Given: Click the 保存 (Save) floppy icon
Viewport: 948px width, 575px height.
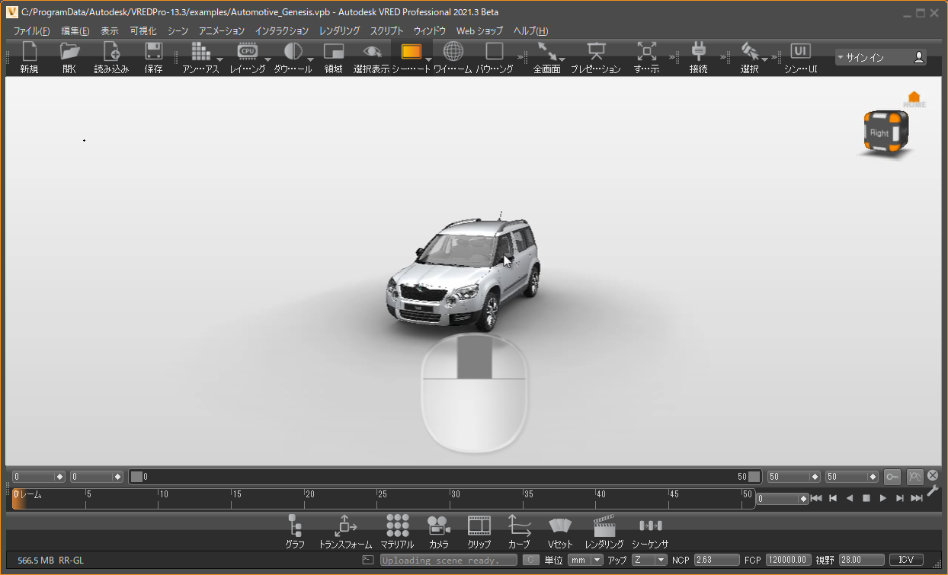Looking at the screenshot, I should pyautogui.click(x=153, y=51).
